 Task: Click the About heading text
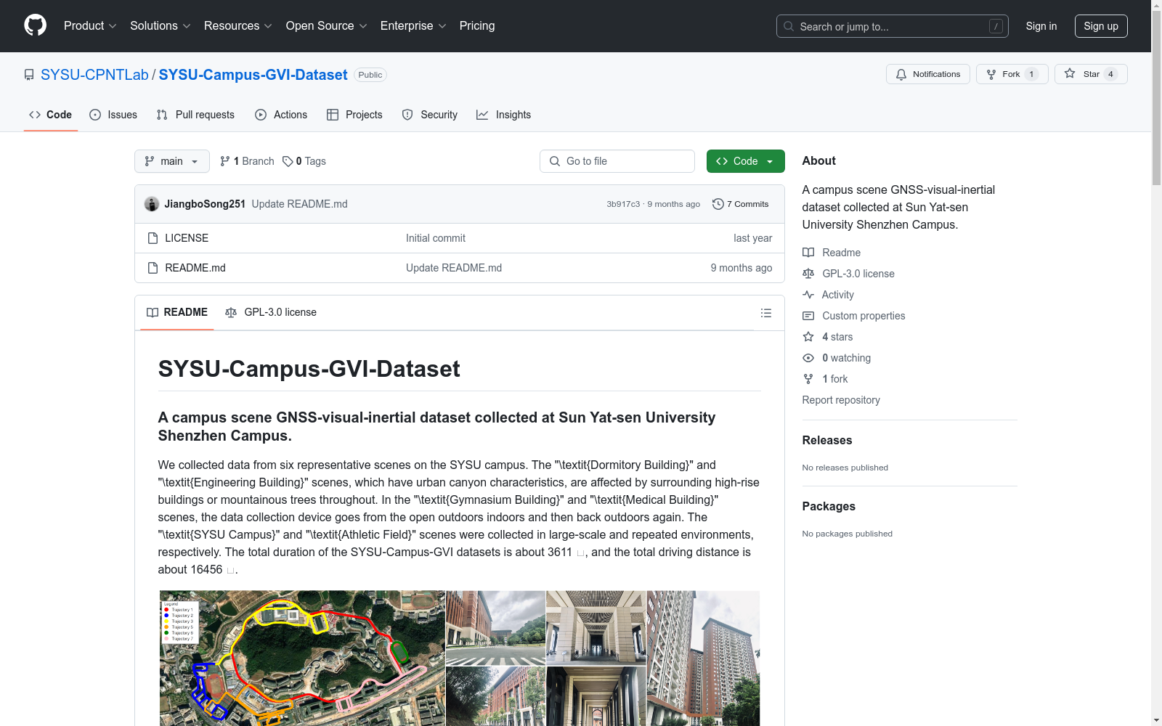(819, 160)
